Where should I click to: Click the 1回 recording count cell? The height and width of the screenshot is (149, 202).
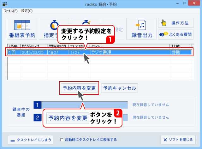[x=14, y=52]
